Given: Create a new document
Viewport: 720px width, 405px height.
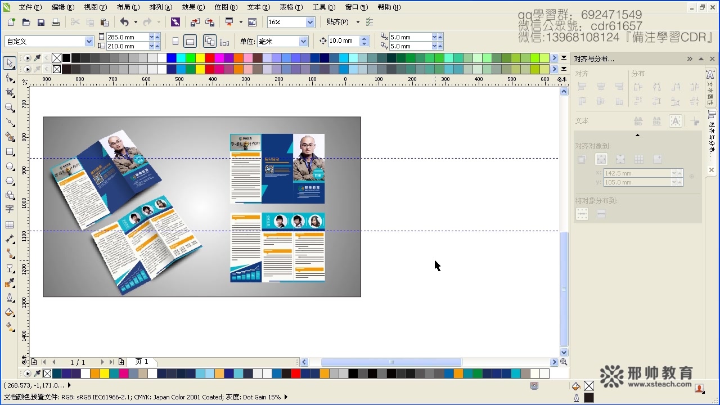Looking at the screenshot, I should 11,22.
